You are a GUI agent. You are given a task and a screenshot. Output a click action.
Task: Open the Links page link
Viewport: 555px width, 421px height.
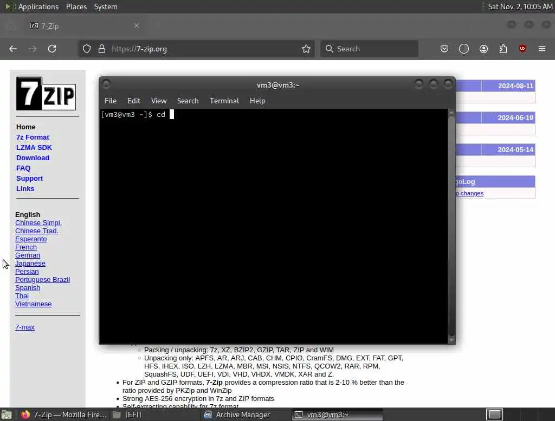(25, 189)
